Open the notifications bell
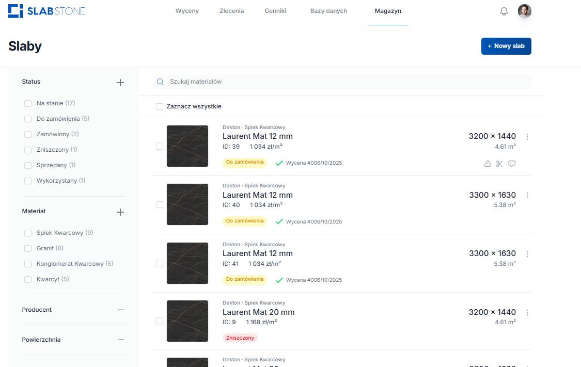The height and width of the screenshot is (367, 581). click(x=504, y=11)
